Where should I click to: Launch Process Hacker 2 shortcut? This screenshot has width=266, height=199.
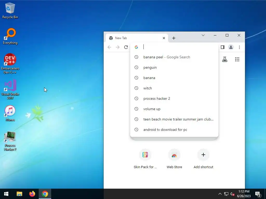coord(10,141)
